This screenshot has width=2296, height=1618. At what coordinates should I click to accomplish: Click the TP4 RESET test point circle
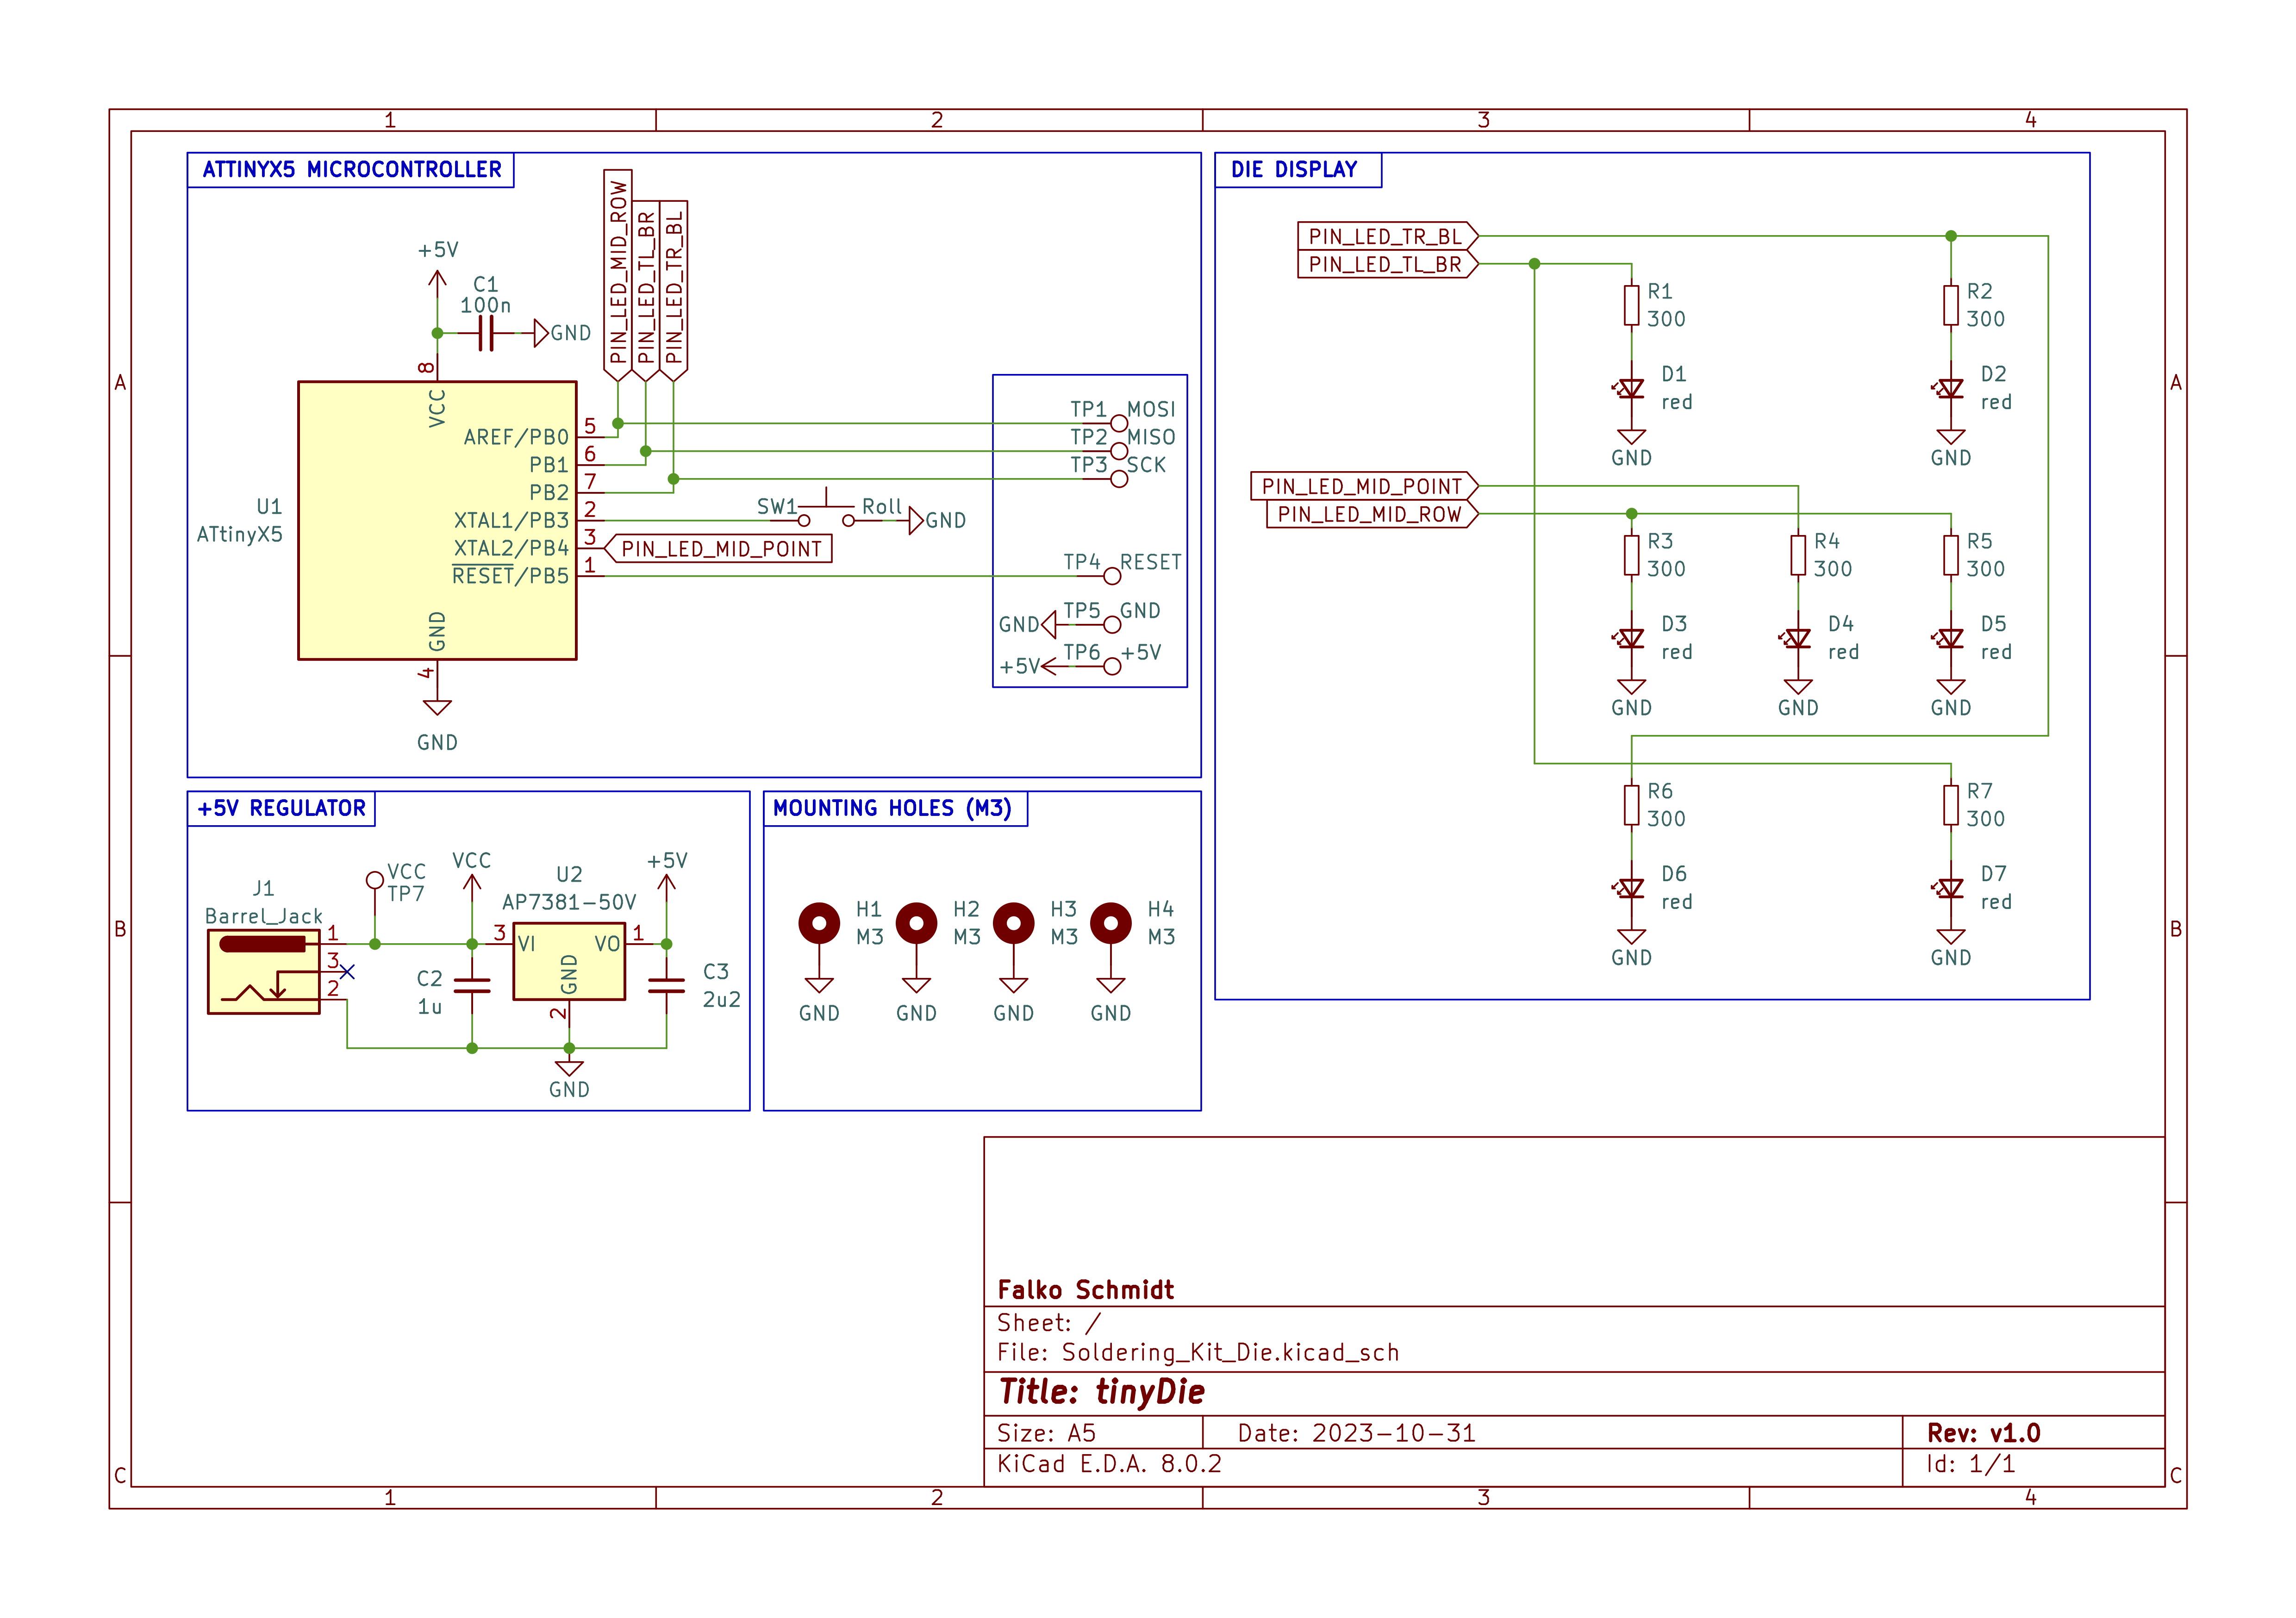click(1112, 576)
